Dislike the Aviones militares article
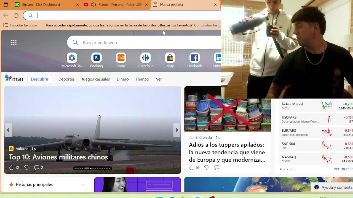Image resolution: width=353 pixels, height=198 pixels. pyautogui.click(x=26, y=167)
